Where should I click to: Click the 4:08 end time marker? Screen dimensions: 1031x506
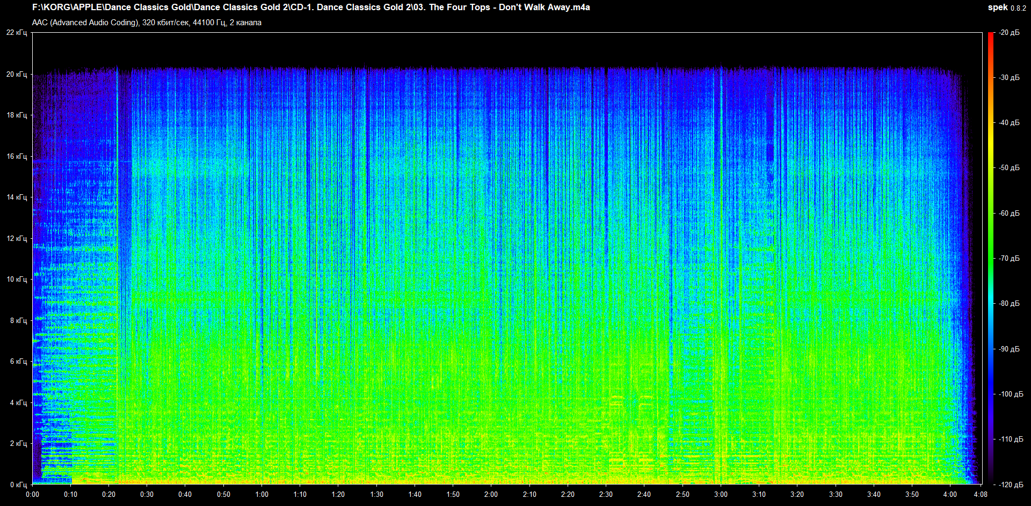(x=981, y=494)
